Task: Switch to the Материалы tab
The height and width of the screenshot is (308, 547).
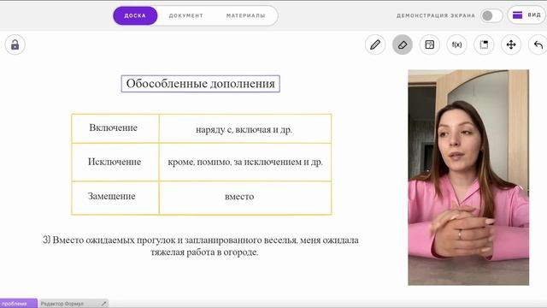Action: point(245,15)
